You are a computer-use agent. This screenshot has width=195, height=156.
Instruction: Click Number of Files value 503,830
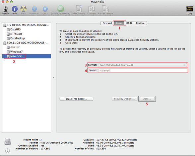pos(101,149)
